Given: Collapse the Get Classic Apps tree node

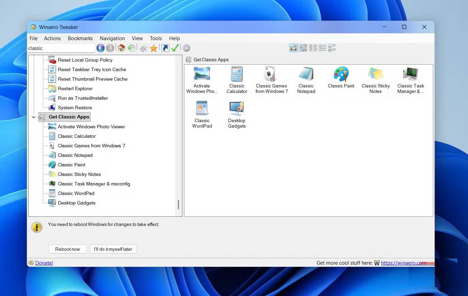Looking at the screenshot, I should 33,117.
